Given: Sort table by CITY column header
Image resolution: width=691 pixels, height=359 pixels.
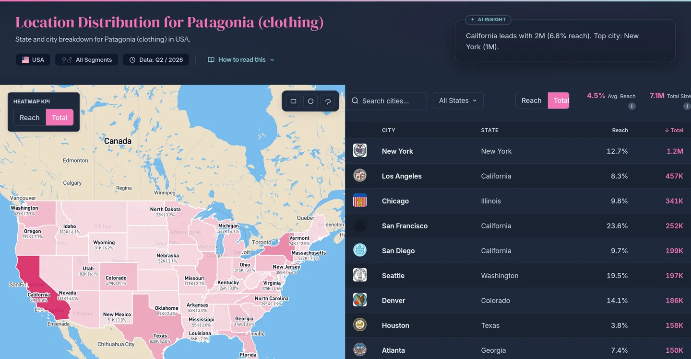Looking at the screenshot, I should 389,130.
